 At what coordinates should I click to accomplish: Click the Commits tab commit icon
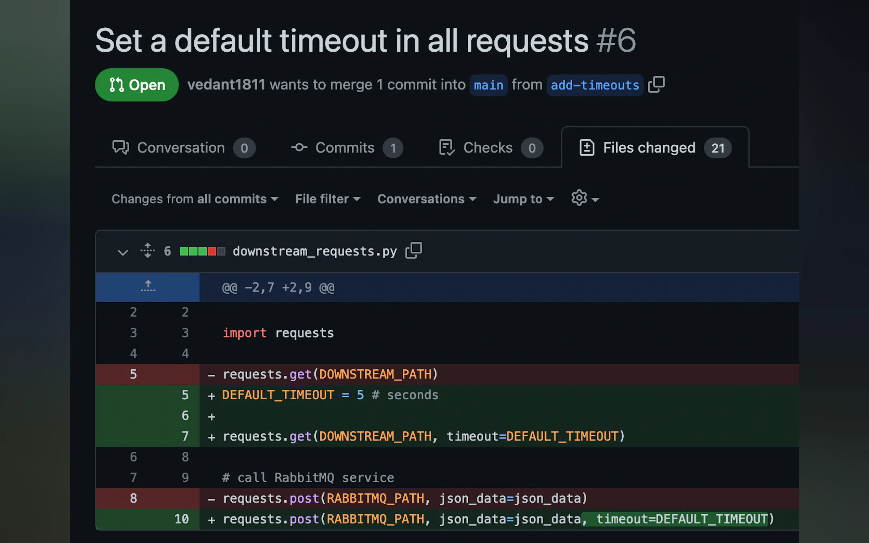[x=299, y=147]
